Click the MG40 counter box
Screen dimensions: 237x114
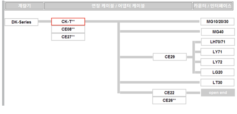coord(218,32)
